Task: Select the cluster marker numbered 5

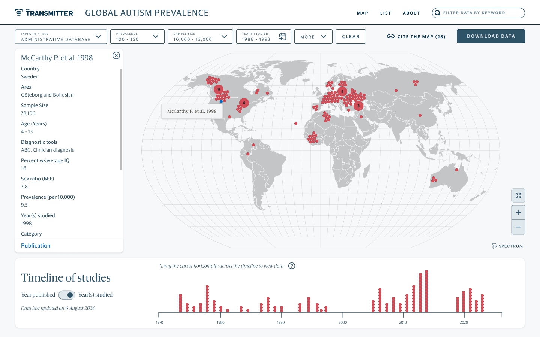Action: click(x=342, y=91)
